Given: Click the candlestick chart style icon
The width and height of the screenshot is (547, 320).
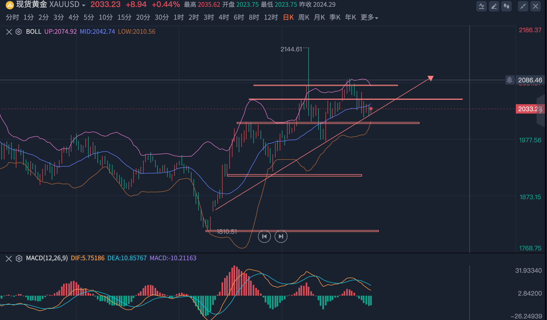Looking at the screenshot, I should coord(506,6).
